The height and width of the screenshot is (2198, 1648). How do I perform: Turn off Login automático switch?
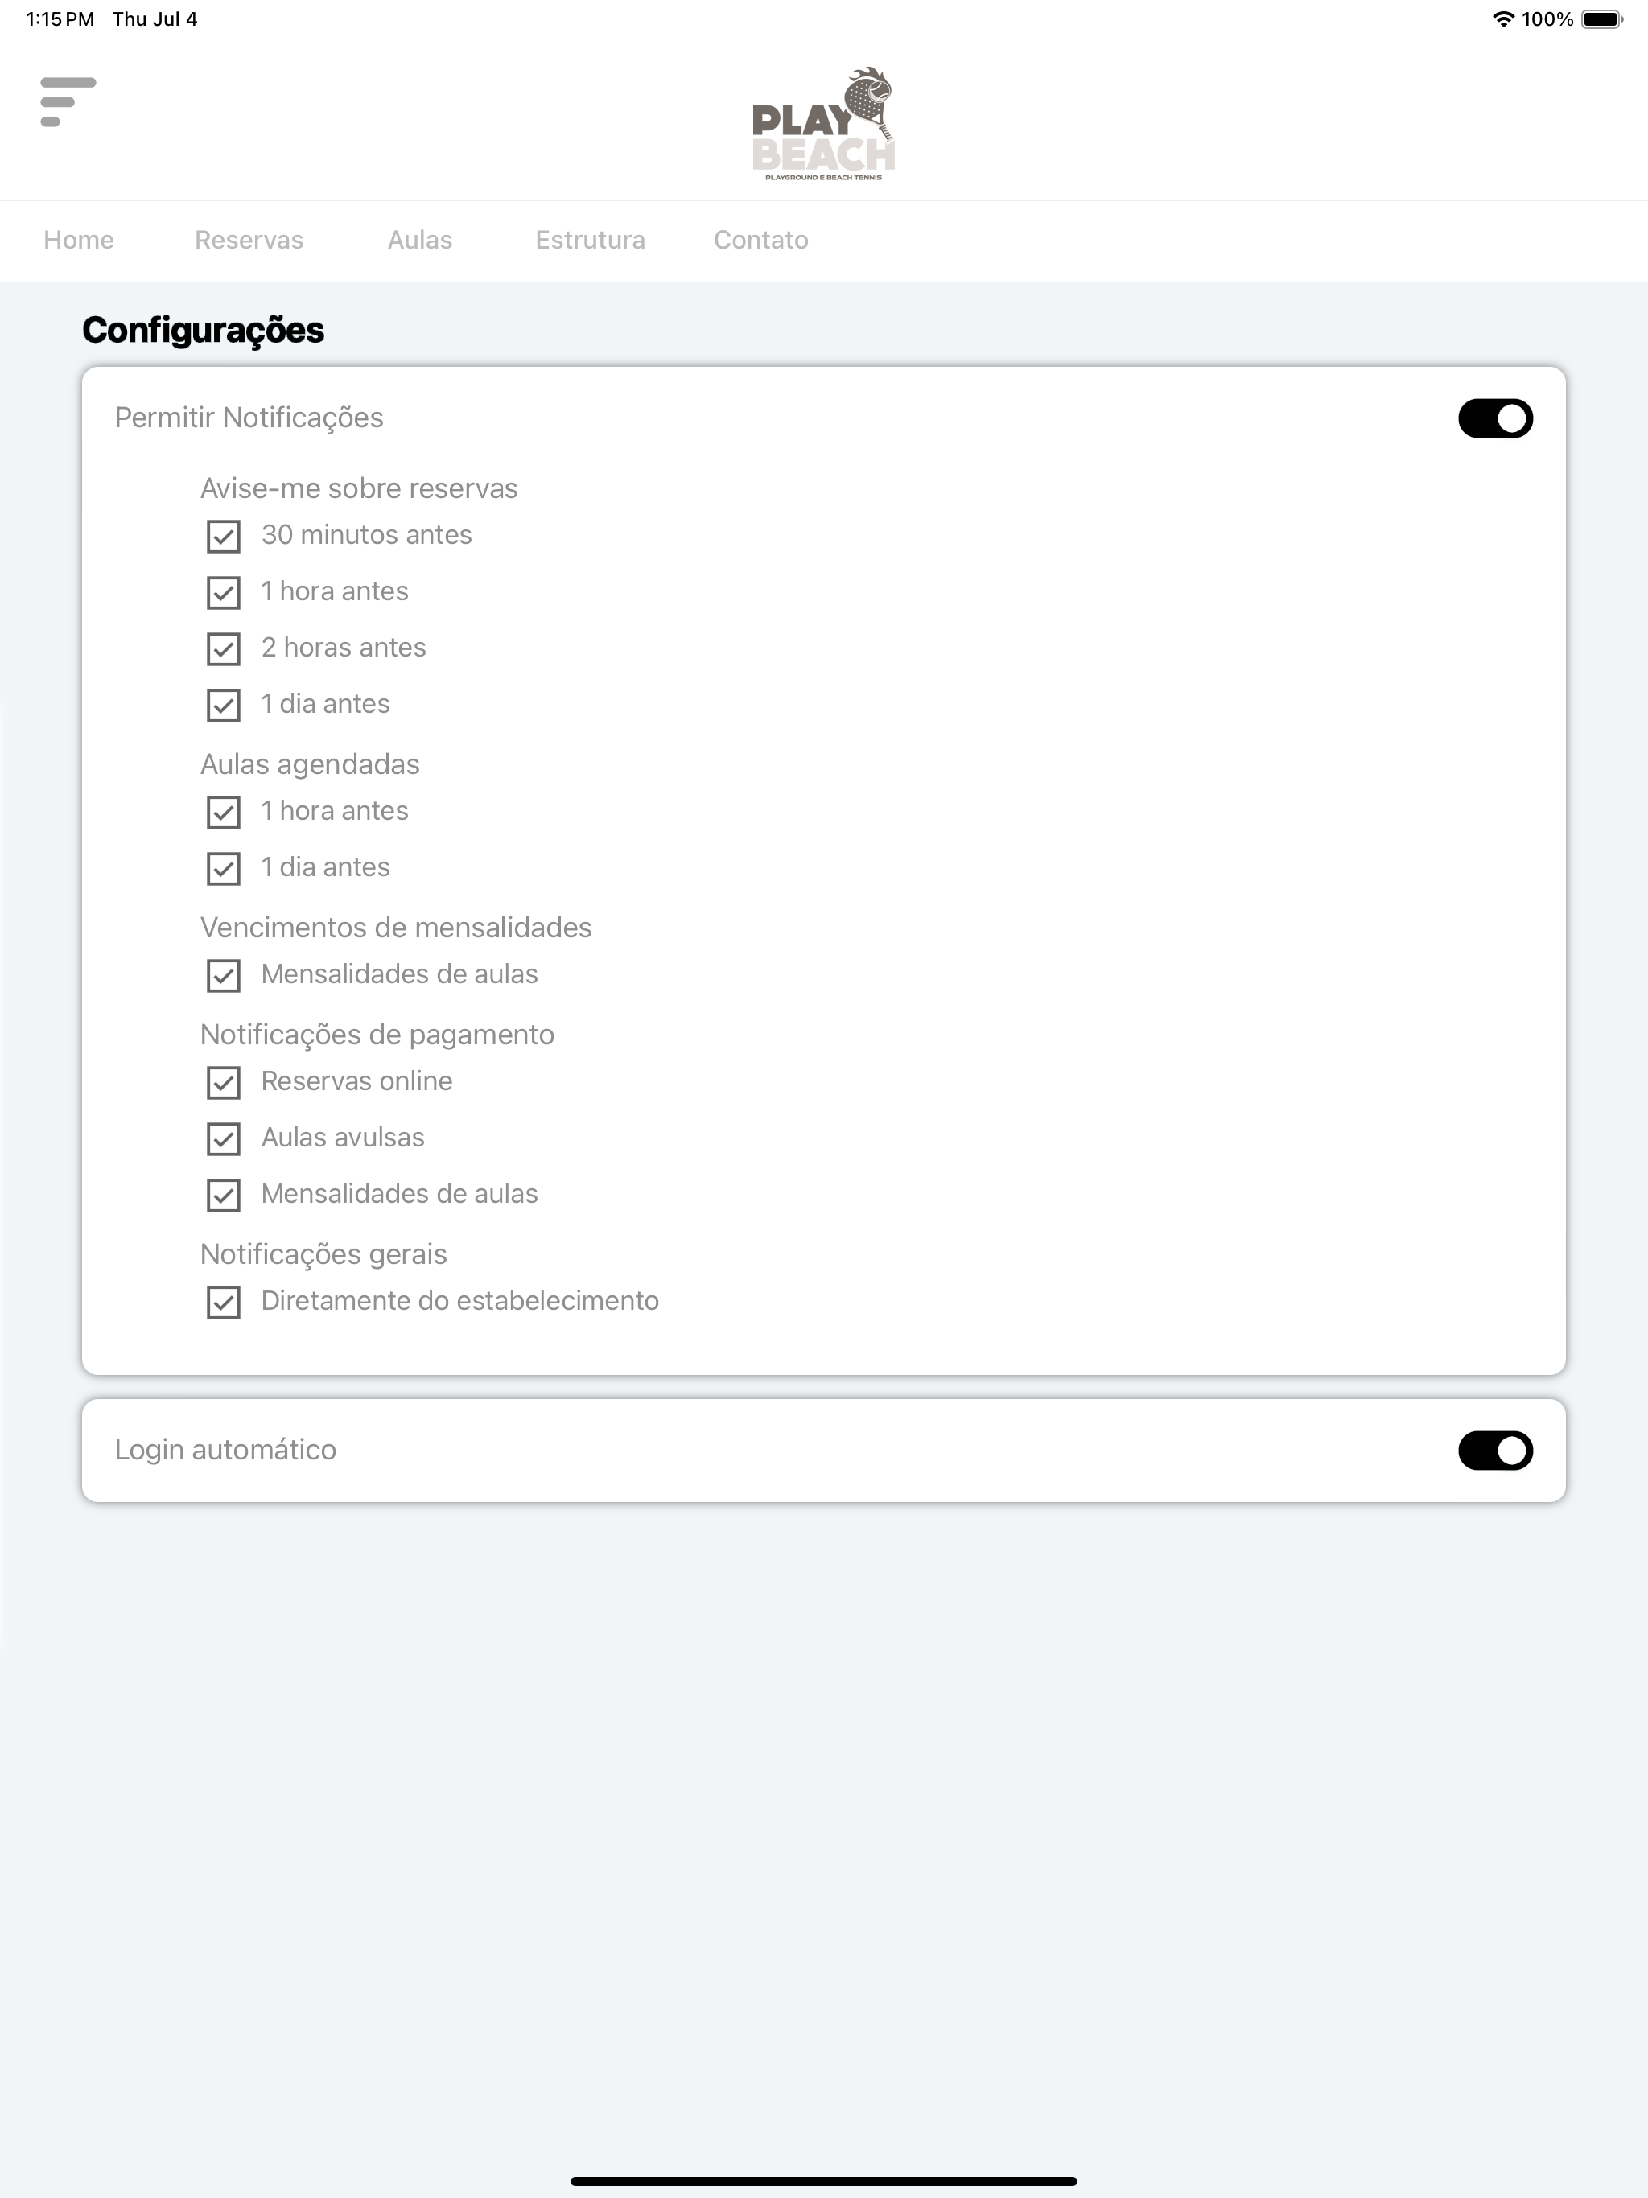[1495, 1451]
